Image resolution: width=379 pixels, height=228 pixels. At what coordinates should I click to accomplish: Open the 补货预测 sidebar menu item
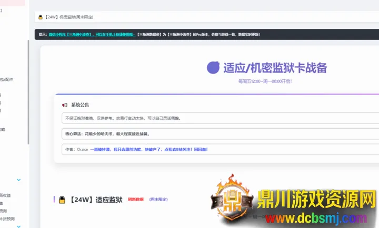click(5, 219)
